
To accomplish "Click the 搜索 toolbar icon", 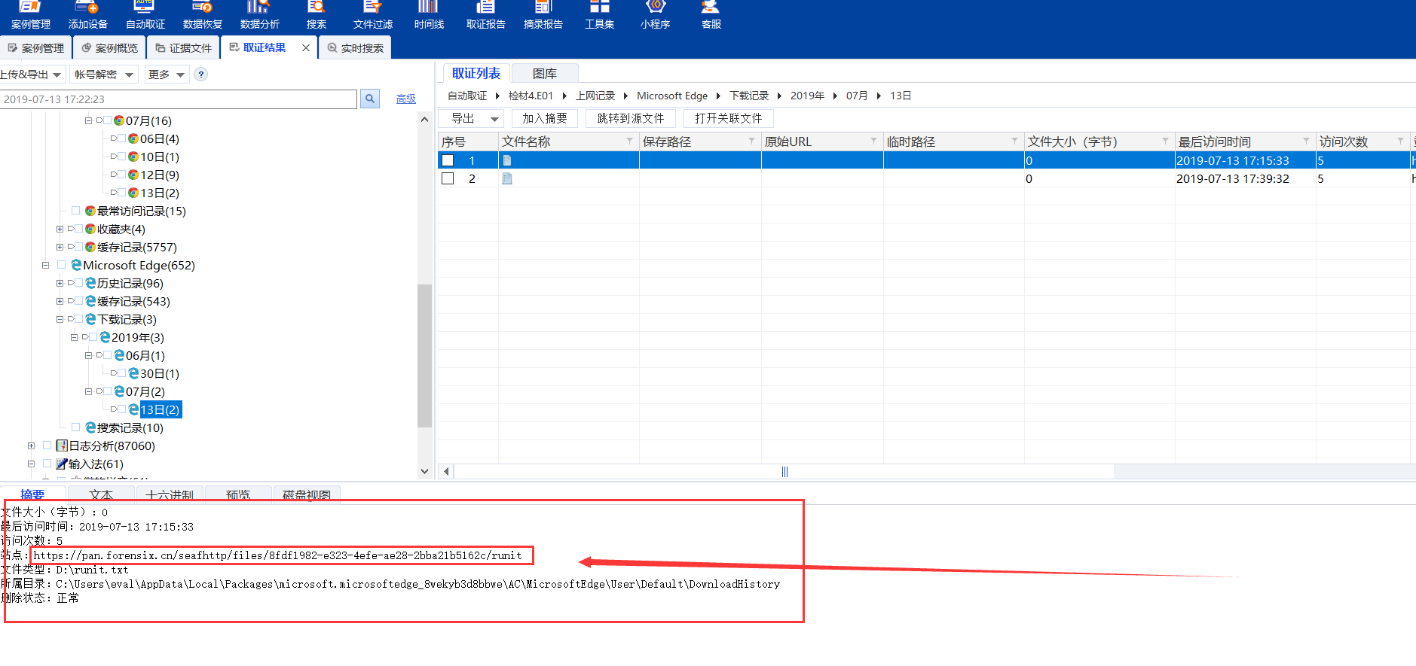I will (317, 15).
